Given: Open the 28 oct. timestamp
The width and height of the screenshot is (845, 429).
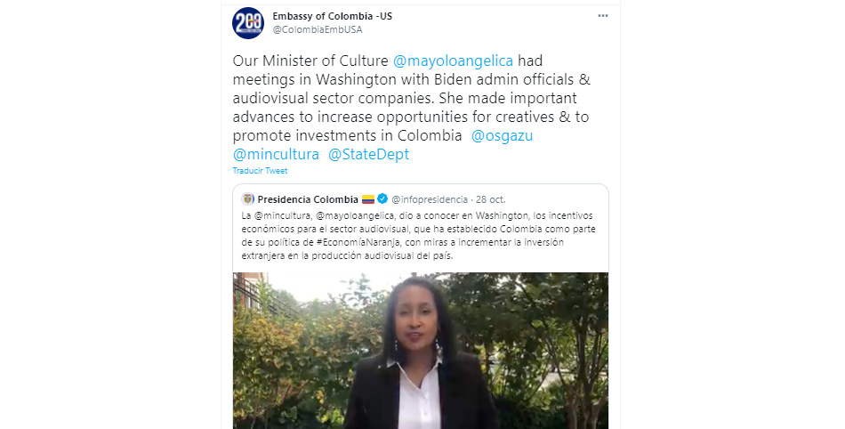Looking at the screenshot, I should click(x=490, y=199).
